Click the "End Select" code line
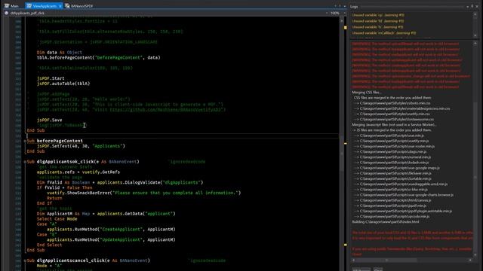 click(49, 245)
